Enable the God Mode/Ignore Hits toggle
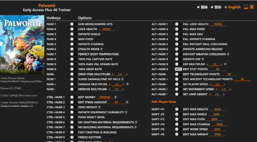This screenshot has width=257, height=142. click(x=72, y=24)
